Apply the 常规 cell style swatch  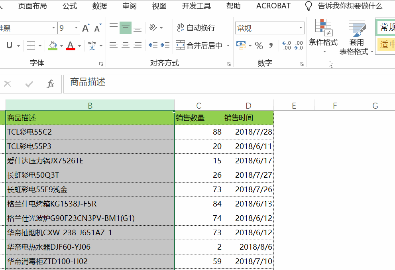385,27
